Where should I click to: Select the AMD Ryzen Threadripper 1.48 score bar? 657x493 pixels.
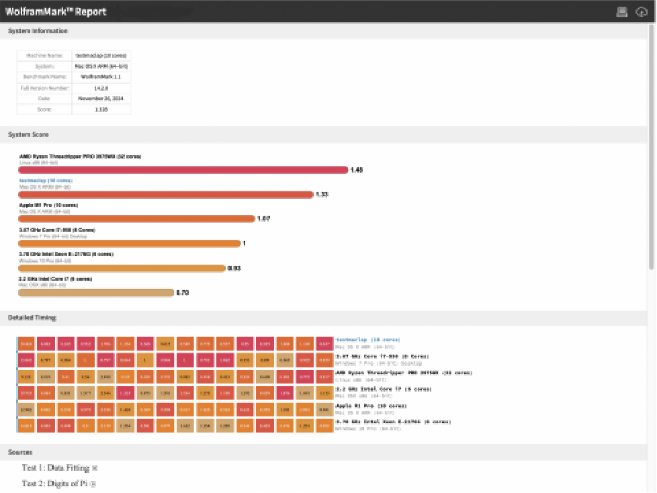coord(183,170)
